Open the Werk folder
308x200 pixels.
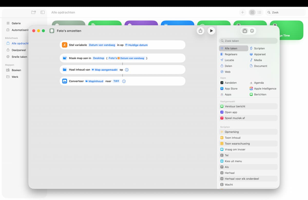[x=15, y=77]
